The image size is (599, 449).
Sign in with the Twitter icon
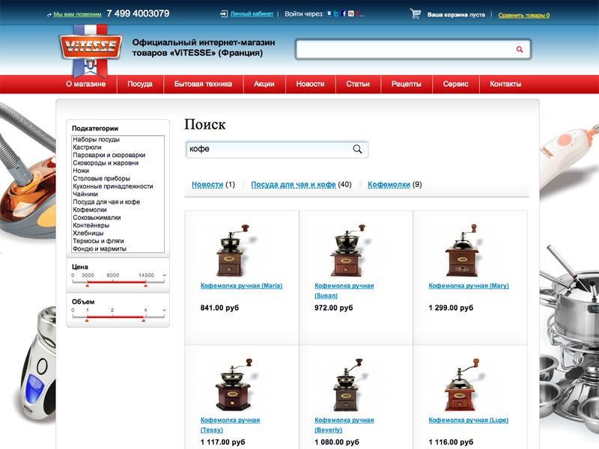click(x=336, y=13)
